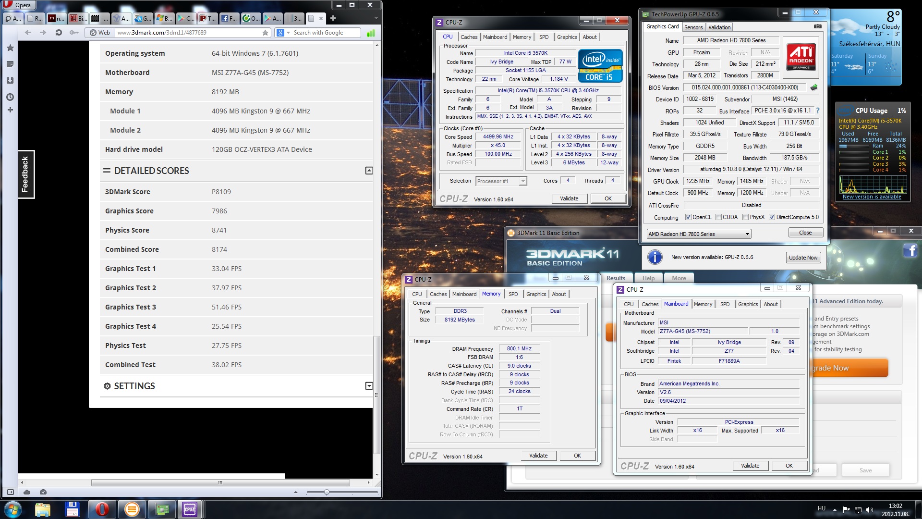Open Opera tab list dropdown arrow
The width and height of the screenshot is (922, 519).
pos(376,18)
